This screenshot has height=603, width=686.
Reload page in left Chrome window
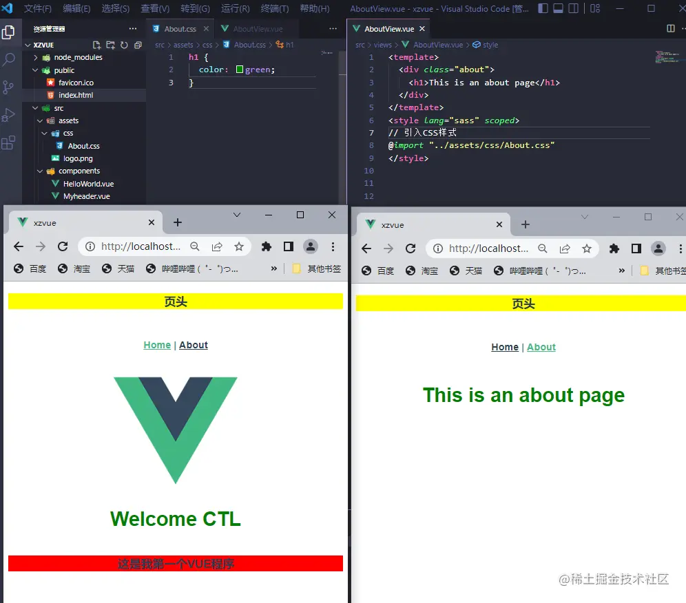pos(63,246)
